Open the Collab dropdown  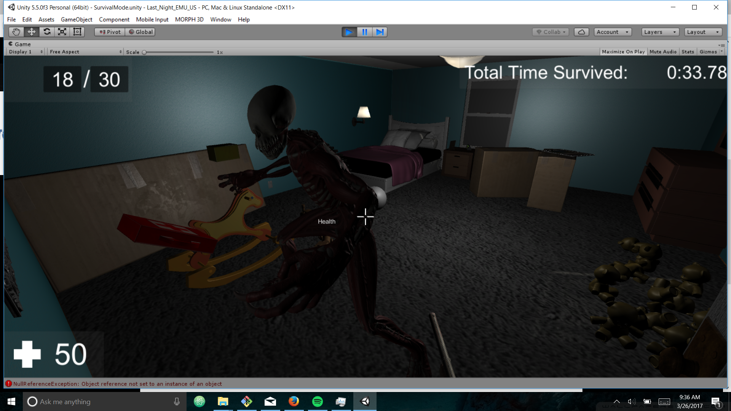[551, 32]
